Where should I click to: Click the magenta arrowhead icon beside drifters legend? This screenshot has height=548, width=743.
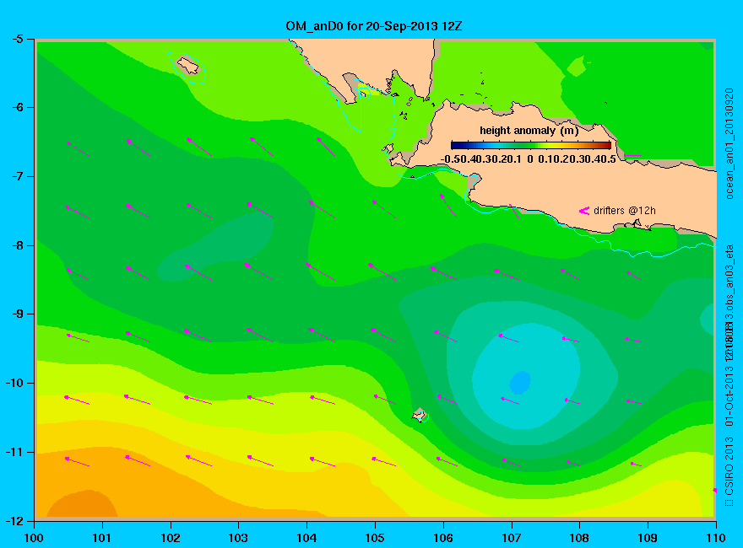point(583,211)
